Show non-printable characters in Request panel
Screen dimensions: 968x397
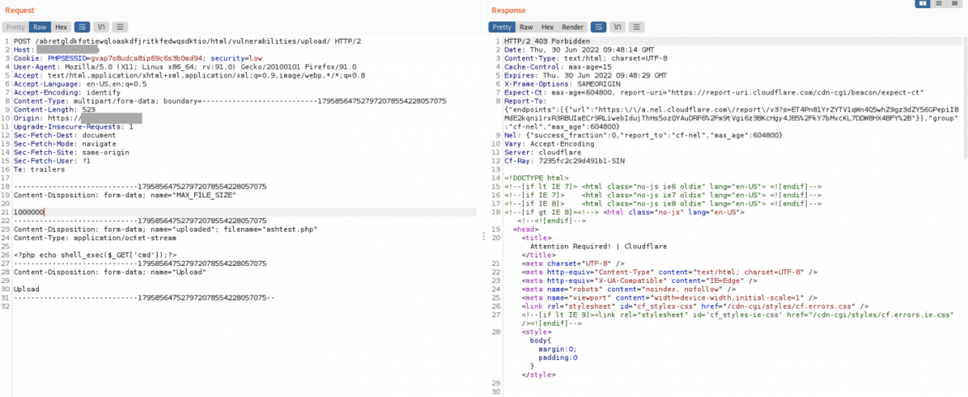coord(102,27)
